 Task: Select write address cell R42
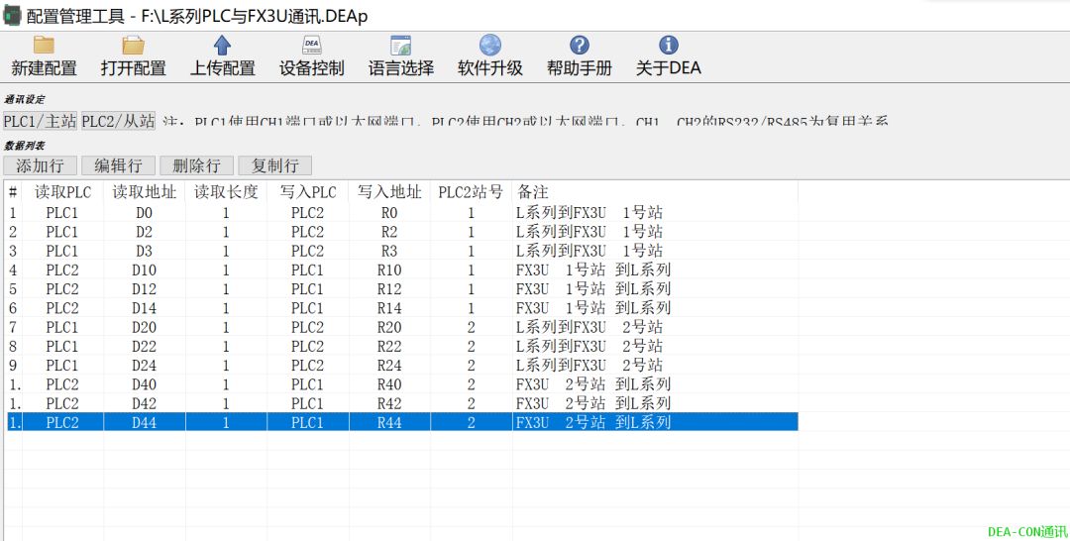pos(389,403)
